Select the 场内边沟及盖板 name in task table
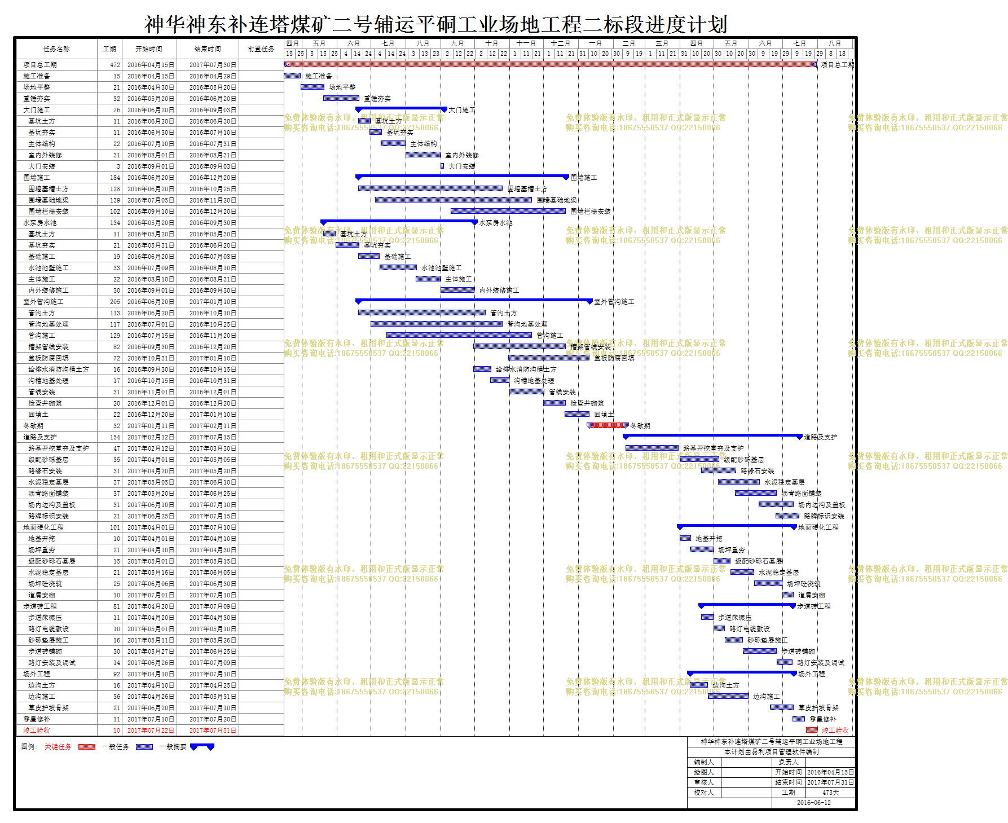Viewport: 1008px width, 823px height. pos(52,505)
